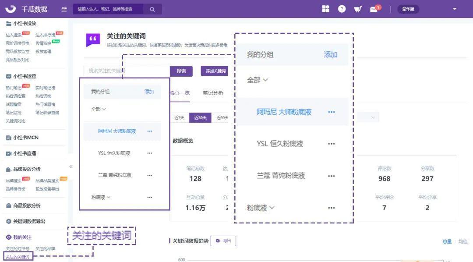Click the 添加 link to add a group
Screen dimensions: 473x262
click(x=331, y=54)
